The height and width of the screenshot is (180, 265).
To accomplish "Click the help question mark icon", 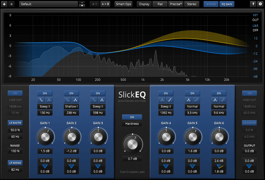I will (x=253, y=4).
